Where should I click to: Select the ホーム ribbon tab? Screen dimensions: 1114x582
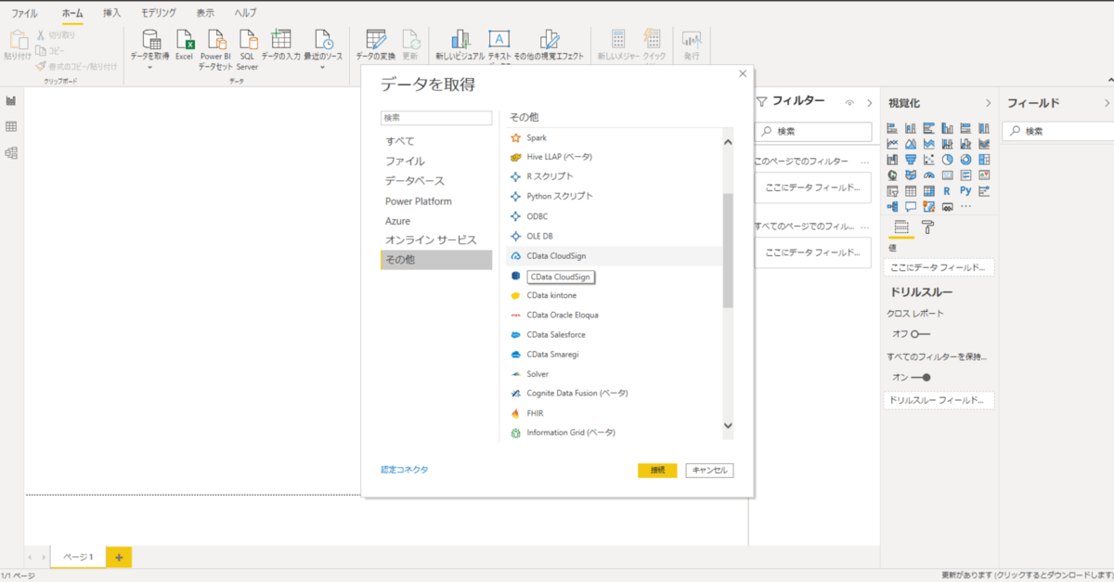(72, 13)
